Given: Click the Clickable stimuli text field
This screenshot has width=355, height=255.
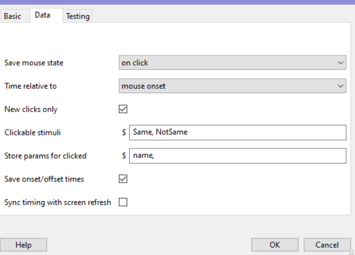Looking at the screenshot, I should click(237, 132).
